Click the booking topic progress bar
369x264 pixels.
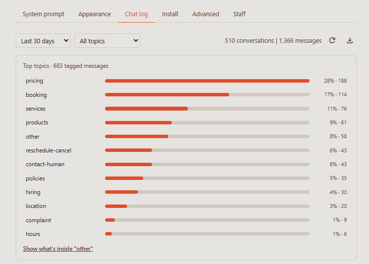pyautogui.click(x=207, y=95)
